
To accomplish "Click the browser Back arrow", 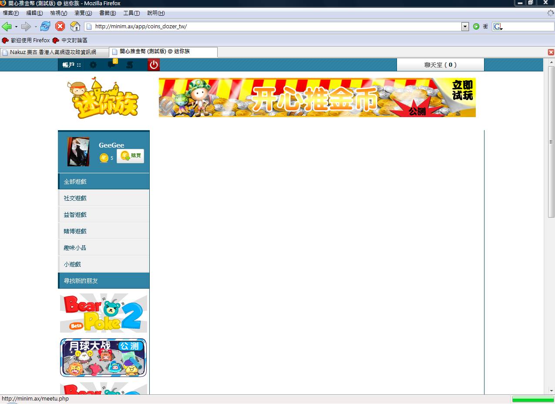I will click(7, 27).
